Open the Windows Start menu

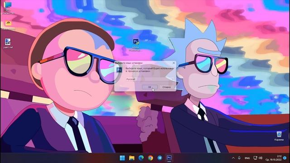122,158
